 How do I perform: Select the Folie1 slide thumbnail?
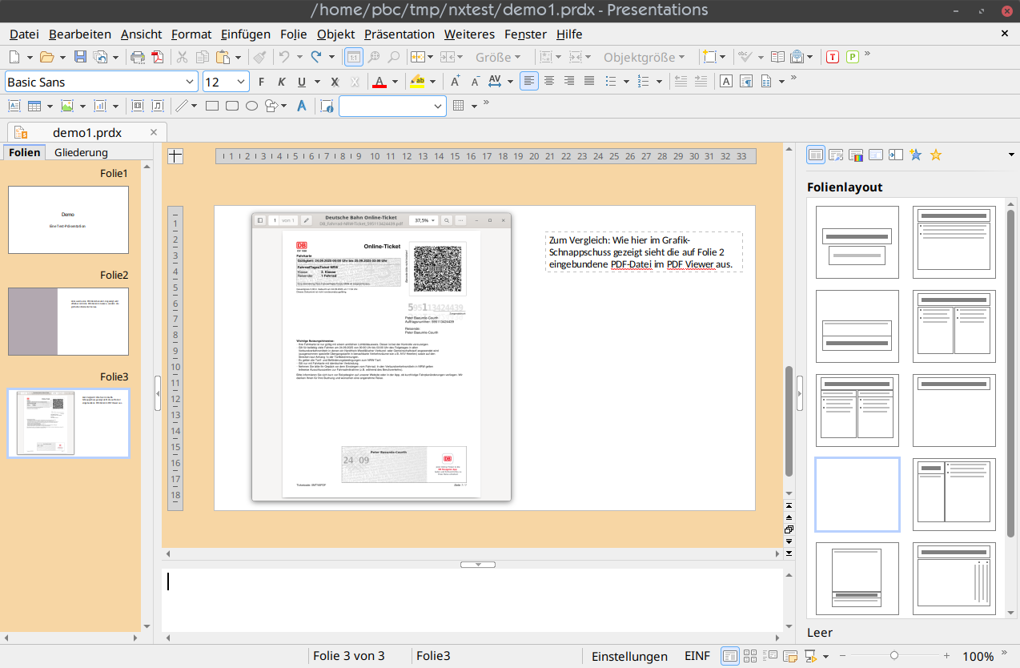(68, 219)
